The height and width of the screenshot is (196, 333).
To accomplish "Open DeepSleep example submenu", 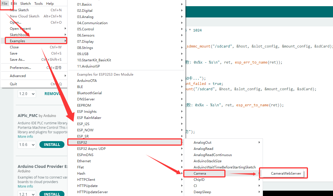I will click(x=223, y=192).
